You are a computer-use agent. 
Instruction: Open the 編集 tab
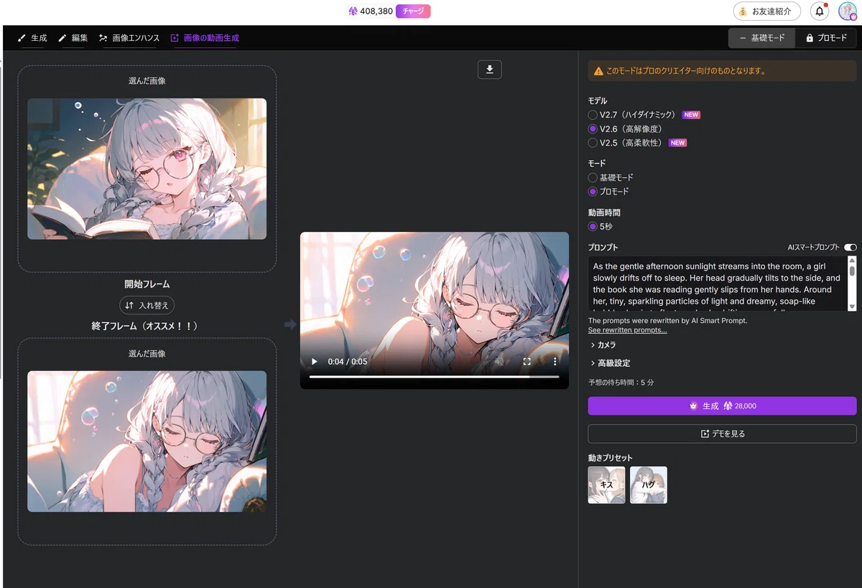[73, 38]
